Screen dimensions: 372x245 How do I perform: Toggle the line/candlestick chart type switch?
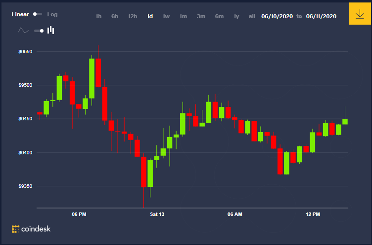point(39,31)
